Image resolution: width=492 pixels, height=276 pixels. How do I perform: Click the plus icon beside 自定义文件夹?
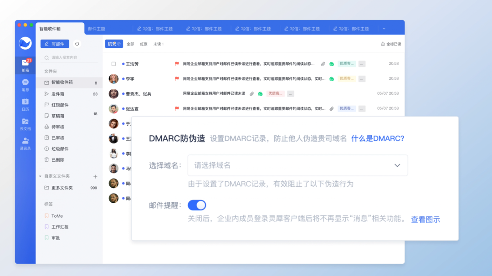95,176
